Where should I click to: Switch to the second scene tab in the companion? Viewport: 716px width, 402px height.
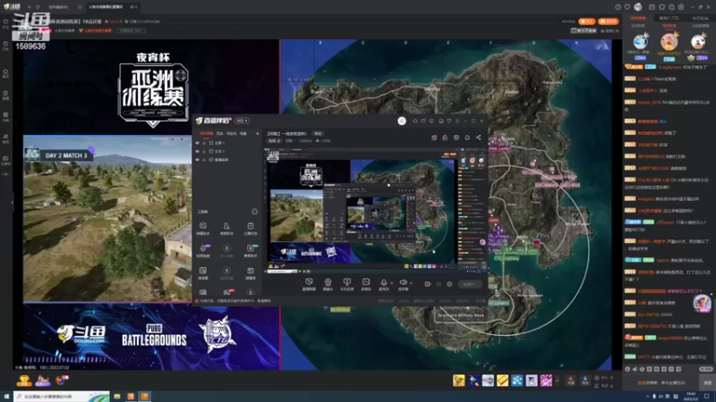[219, 133]
